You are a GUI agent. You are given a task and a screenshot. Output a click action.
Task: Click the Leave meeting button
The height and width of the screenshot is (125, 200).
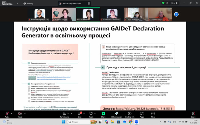point(193,114)
